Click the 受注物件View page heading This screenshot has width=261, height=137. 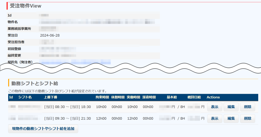click(x=25, y=6)
